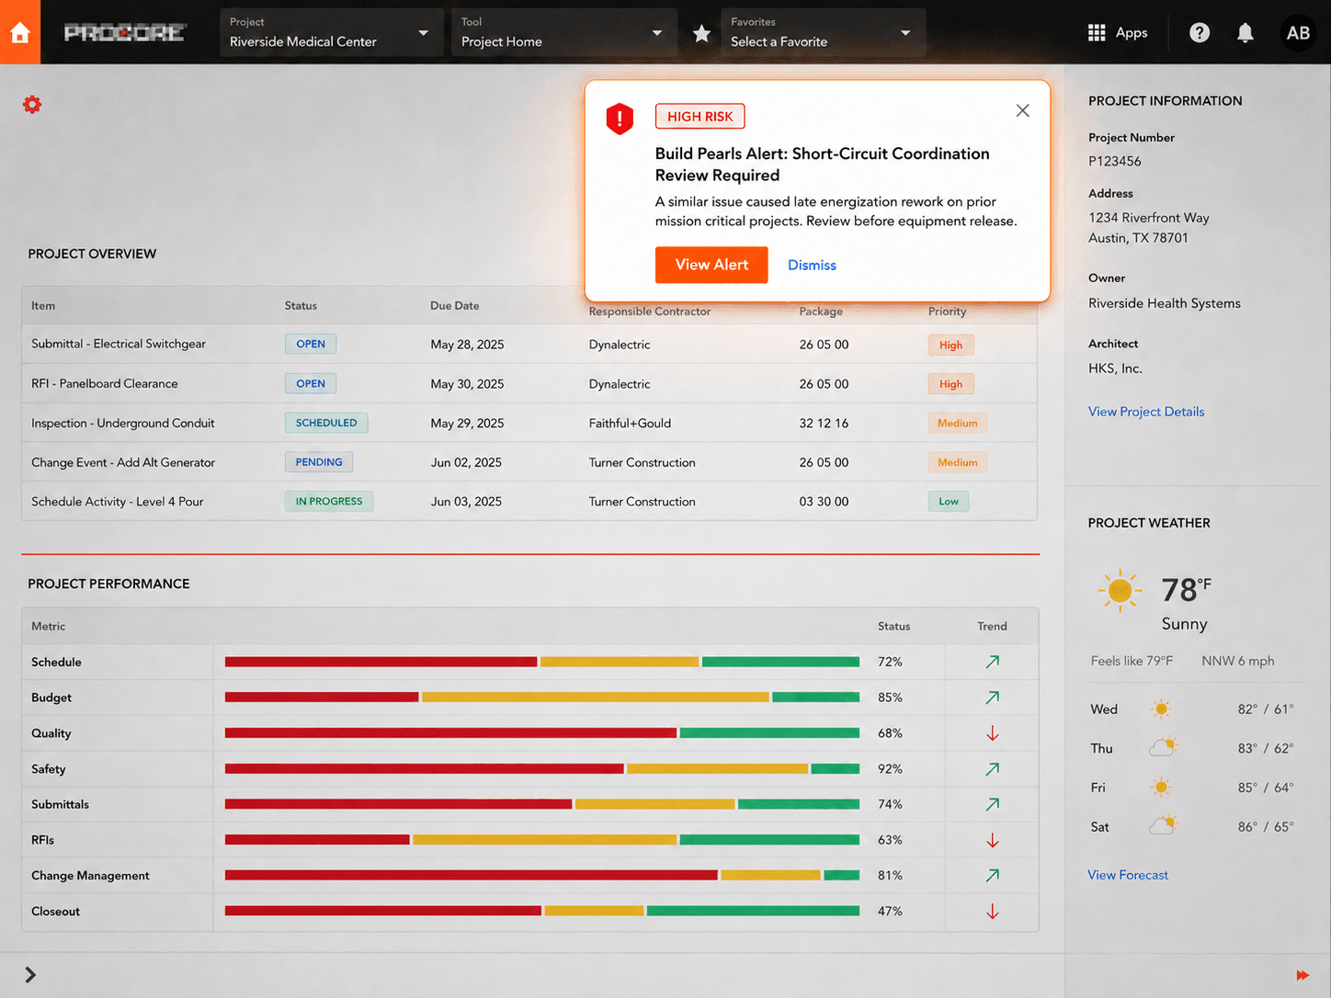Click Medium priority tag for Underground Conduit

[957, 424]
